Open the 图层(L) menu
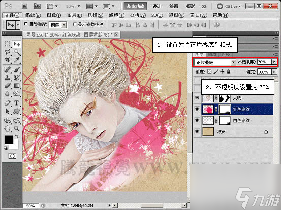The height and width of the screenshot is (210, 281). (x=74, y=15)
